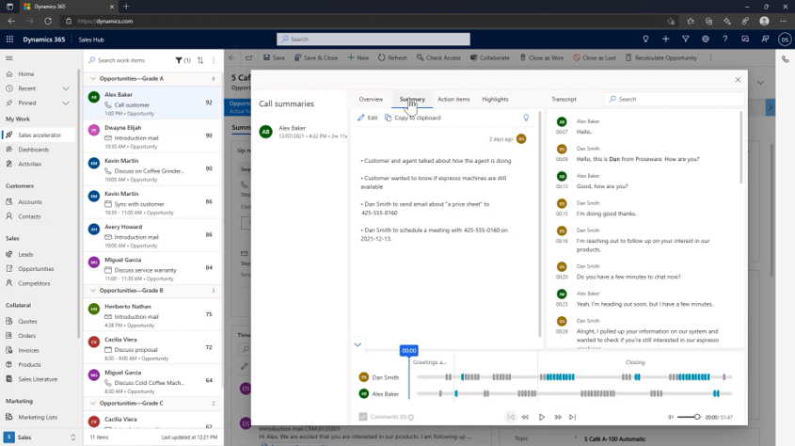This screenshot has width=795, height=446.
Task: Open the Highlights tab
Action: point(495,99)
